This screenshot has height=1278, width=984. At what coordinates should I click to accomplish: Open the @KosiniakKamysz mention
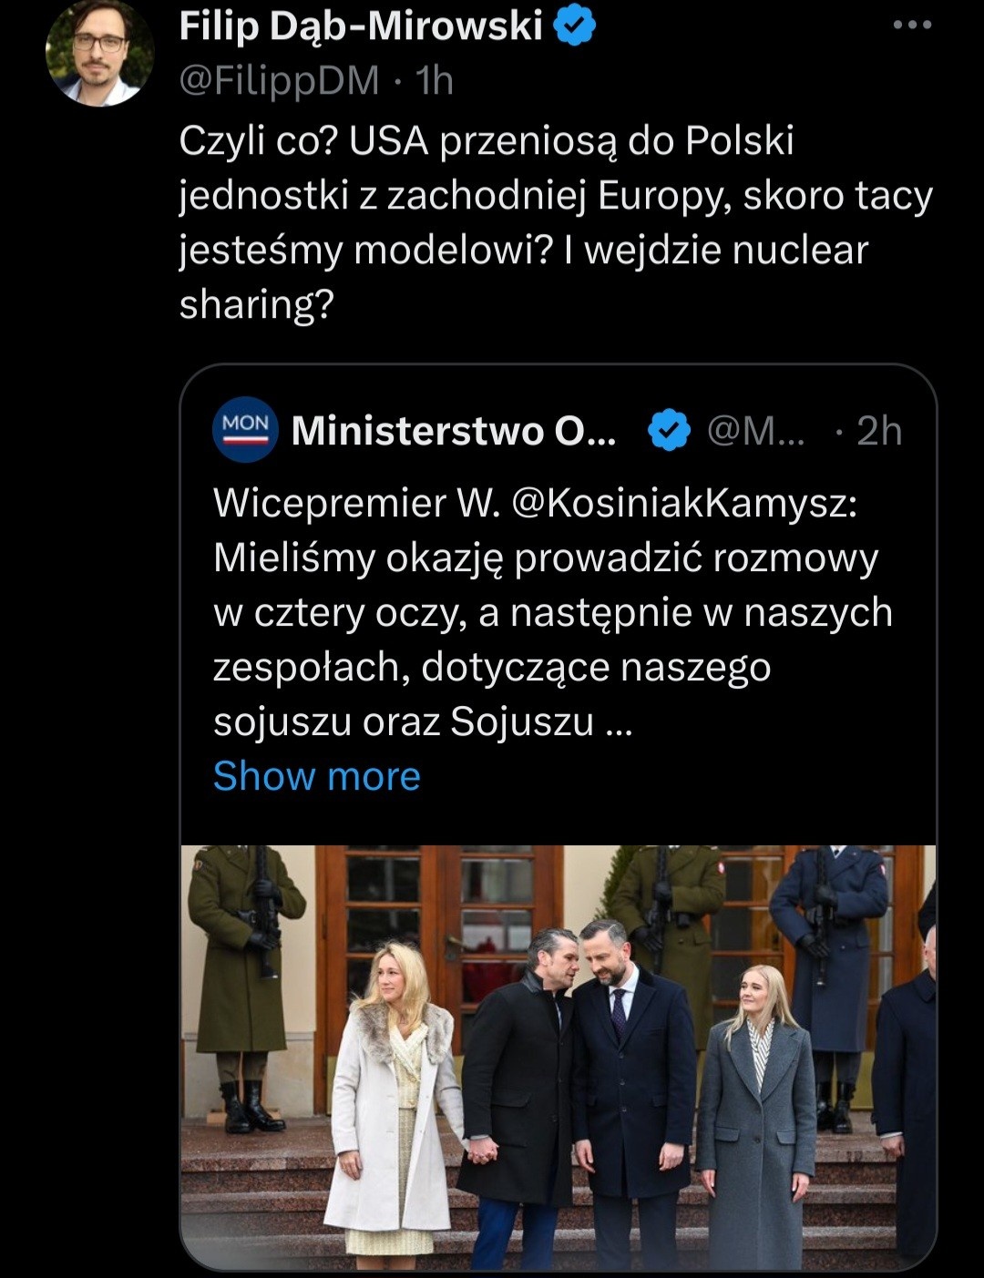pos(685,503)
